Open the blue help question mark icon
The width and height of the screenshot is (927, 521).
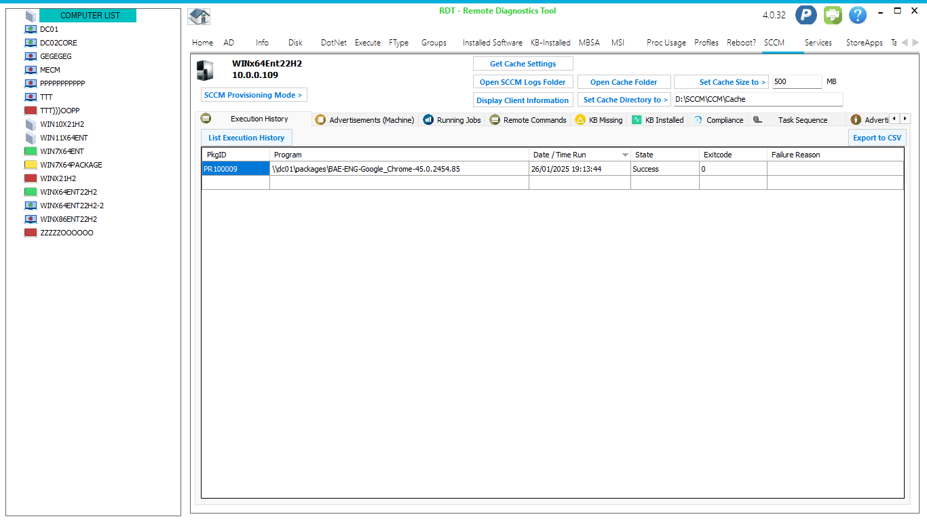(858, 15)
